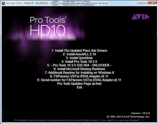Minimize the installer window
The width and height of the screenshot is (158, 124).
pyautogui.click(x=140, y=2)
